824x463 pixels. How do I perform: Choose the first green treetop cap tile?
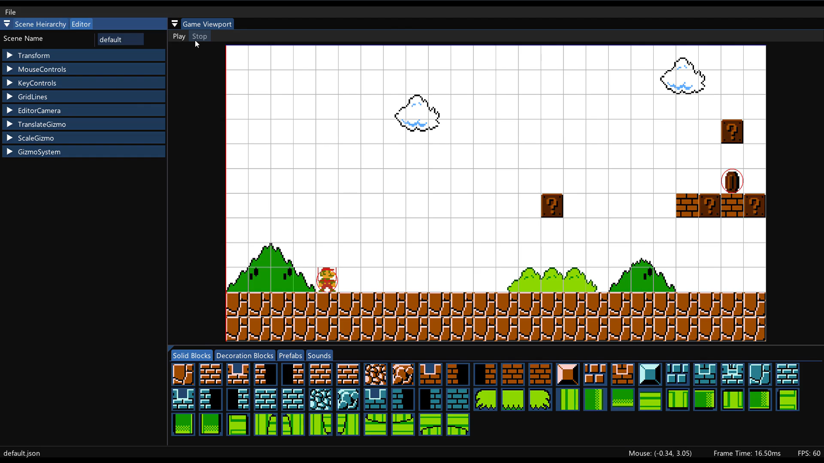pos(485,399)
